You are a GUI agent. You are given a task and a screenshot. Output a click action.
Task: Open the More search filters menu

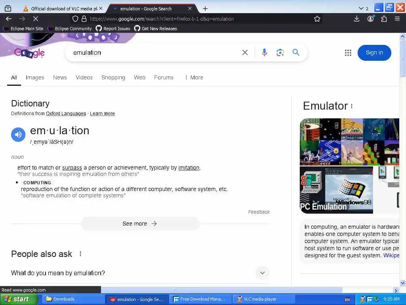[x=194, y=77]
